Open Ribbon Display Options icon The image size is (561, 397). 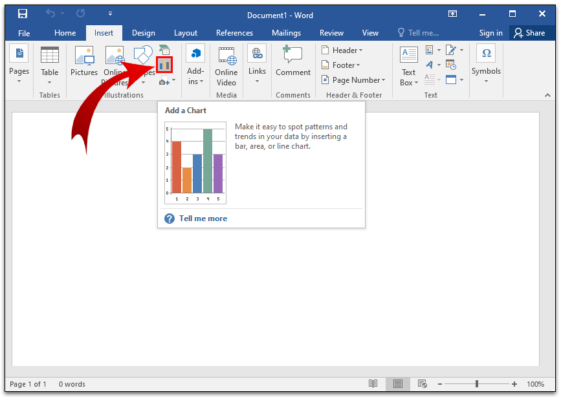[452, 14]
